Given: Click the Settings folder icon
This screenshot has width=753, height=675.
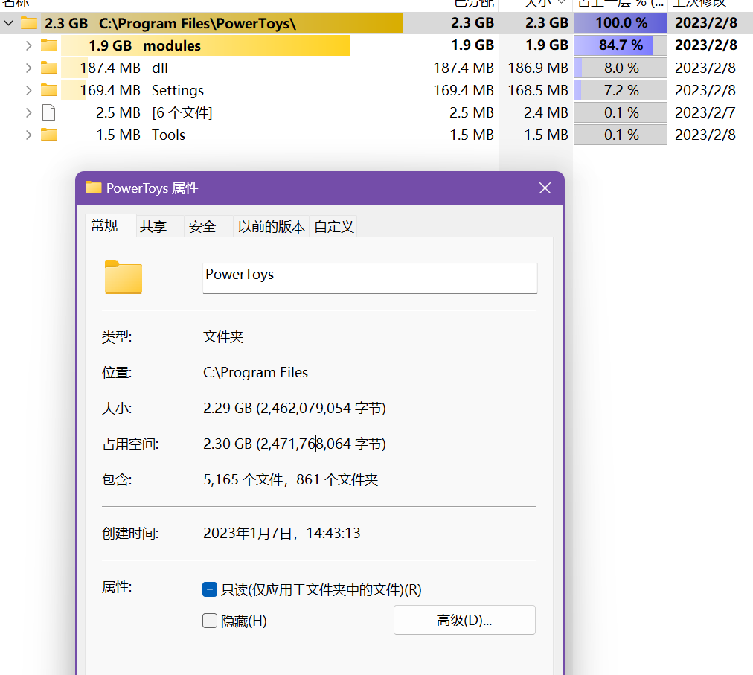Looking at the screenshot, I should 49,90.
